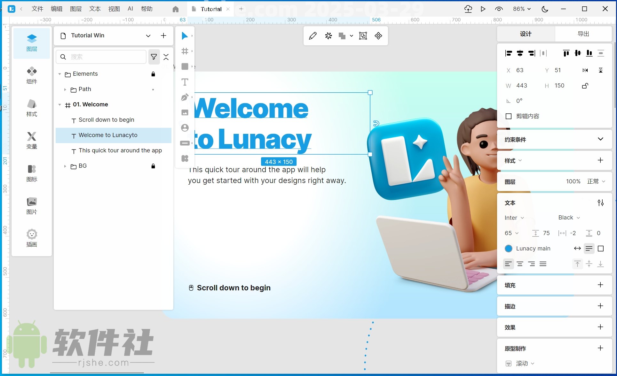Open the component tool at toolbar bottom
Viewport: 617px width, 376px height.
(185, 158)
